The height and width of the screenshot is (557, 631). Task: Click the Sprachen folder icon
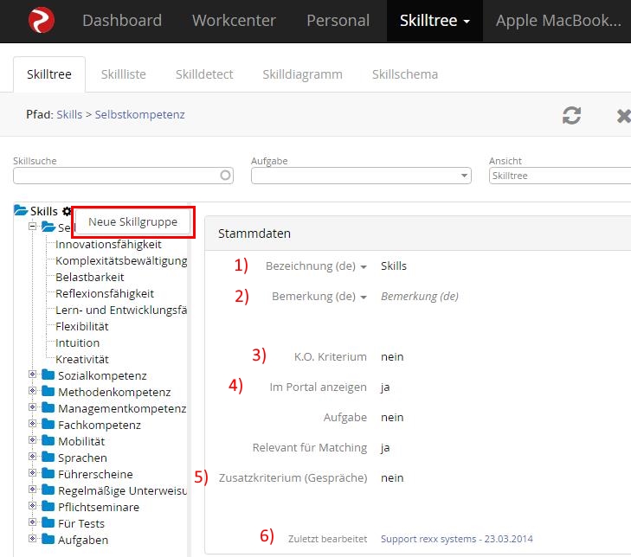click(48, 458)
